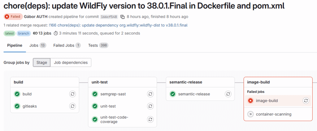
Task: Open the failed image-build job
Action: [x=267, y=101]
